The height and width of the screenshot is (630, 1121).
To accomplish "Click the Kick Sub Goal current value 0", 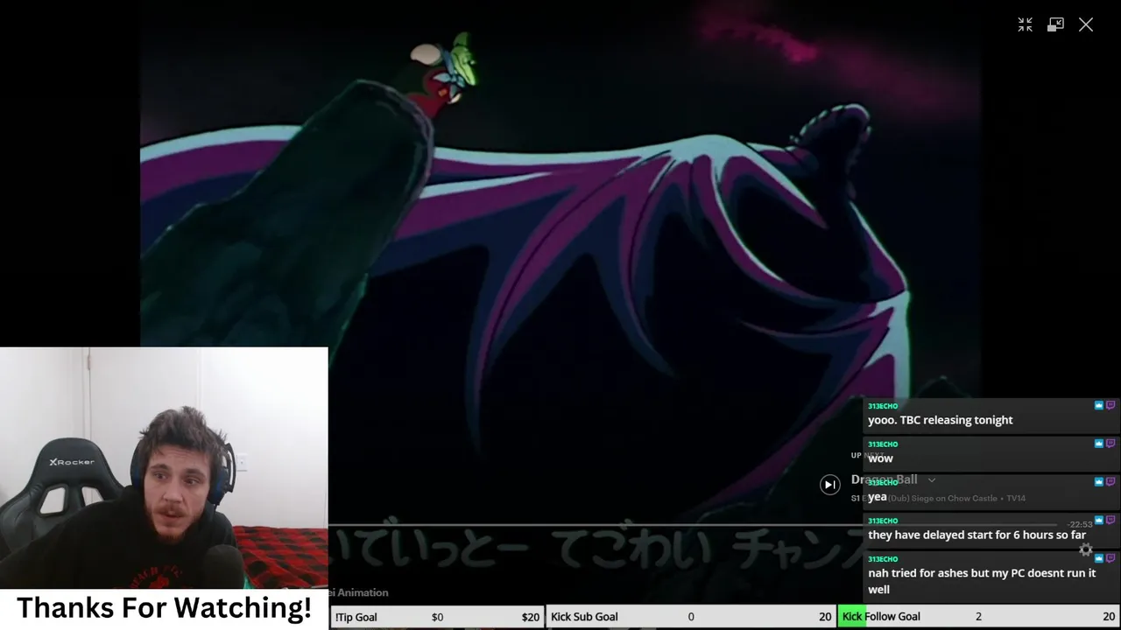I will pyautogui.click(x=691, y=617).
